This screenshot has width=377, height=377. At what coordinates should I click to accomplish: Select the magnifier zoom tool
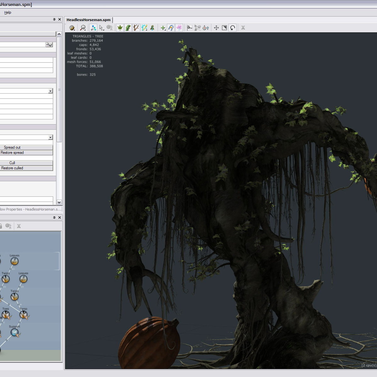pos(83,28)
